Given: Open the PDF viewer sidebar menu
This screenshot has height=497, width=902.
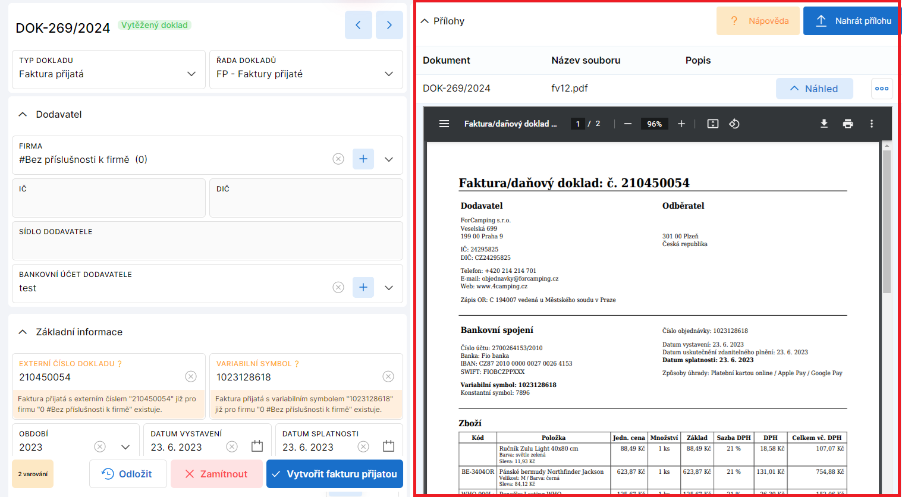Looking at the screenshot, I should [x=444, y=124].
